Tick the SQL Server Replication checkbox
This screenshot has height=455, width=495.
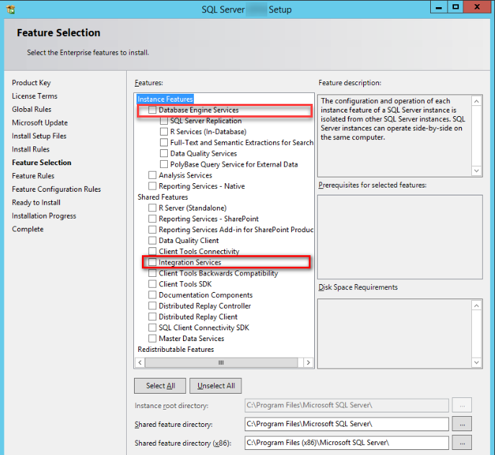[164, 121]
